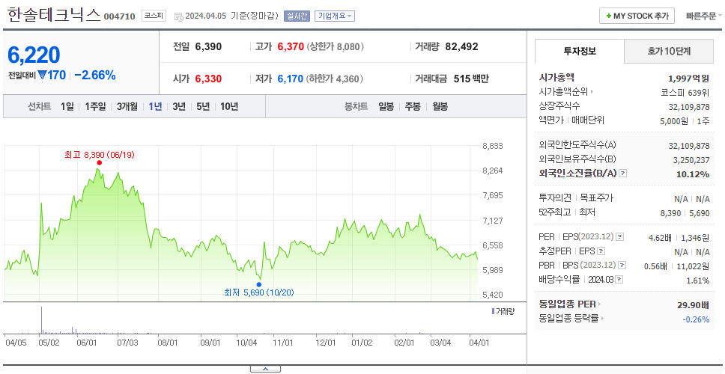Select the 1년 line chart period
The image size is (725, 374).
click(x=155, y=107)
